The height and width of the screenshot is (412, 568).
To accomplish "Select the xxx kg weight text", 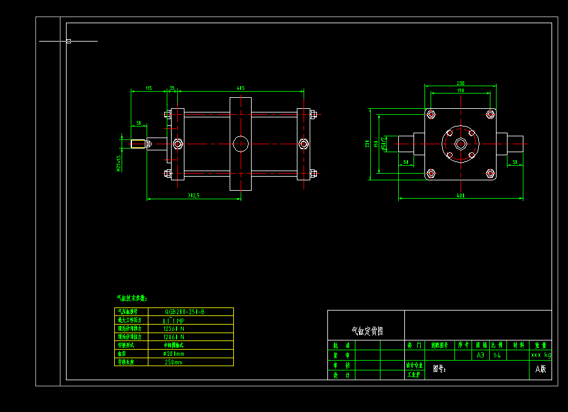I will pos(541,355).
